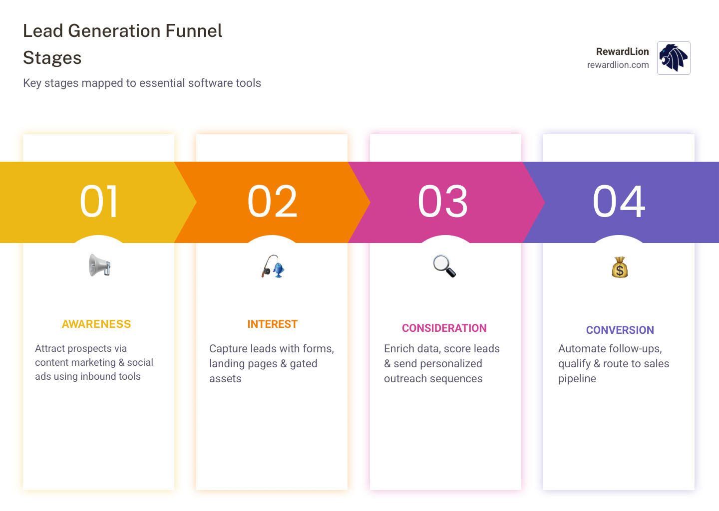Expand the Awareness card details

[94, 362]
